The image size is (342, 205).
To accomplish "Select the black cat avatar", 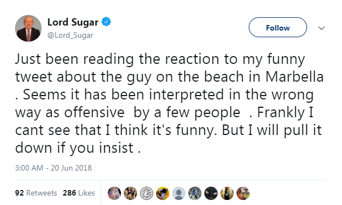I will point(211,193).
